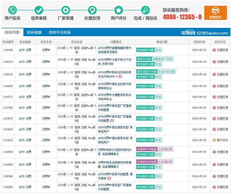Click the 信息审核 checkmark icon
232x193 pixels.
39,10
